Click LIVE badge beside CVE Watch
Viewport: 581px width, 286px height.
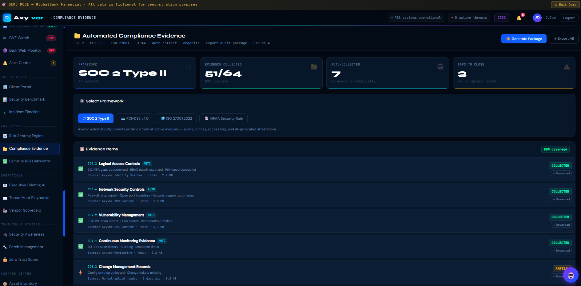(x=51, y=38)
